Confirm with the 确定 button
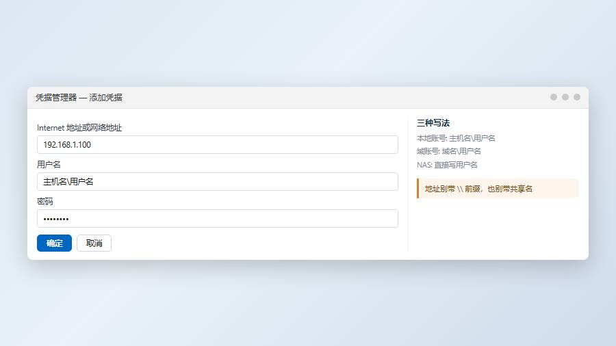The width and height of the screenshot is (616, 346). [54, 243]
